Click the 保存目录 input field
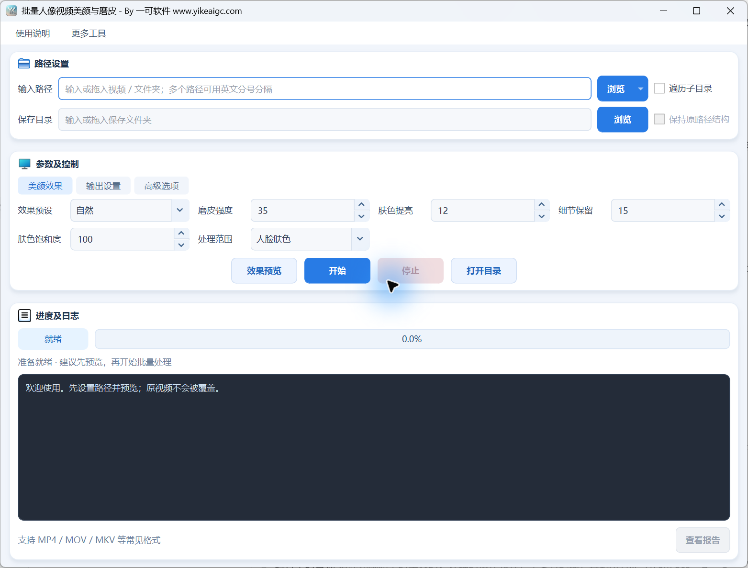Screen dimensions: 748x568 click(325, 120)
